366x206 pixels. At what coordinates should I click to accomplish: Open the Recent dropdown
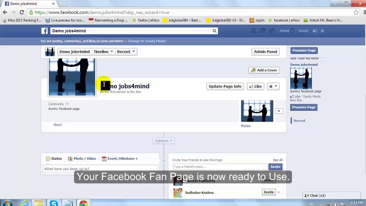coord(126,51)
